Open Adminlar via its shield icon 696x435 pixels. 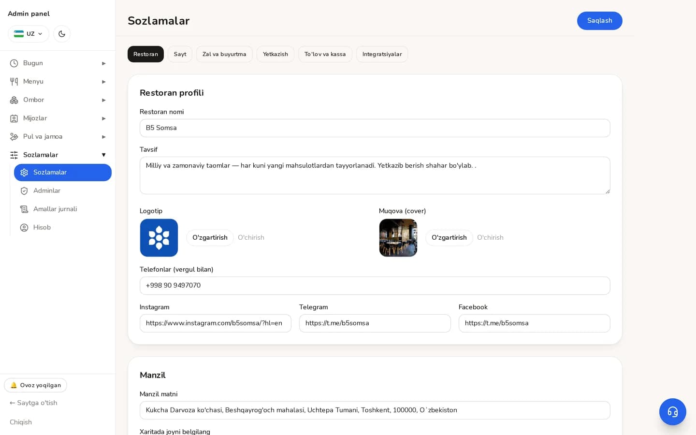tap(24, 191)
